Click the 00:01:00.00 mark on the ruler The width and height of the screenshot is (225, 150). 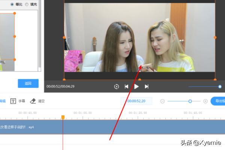click(82, 112)
